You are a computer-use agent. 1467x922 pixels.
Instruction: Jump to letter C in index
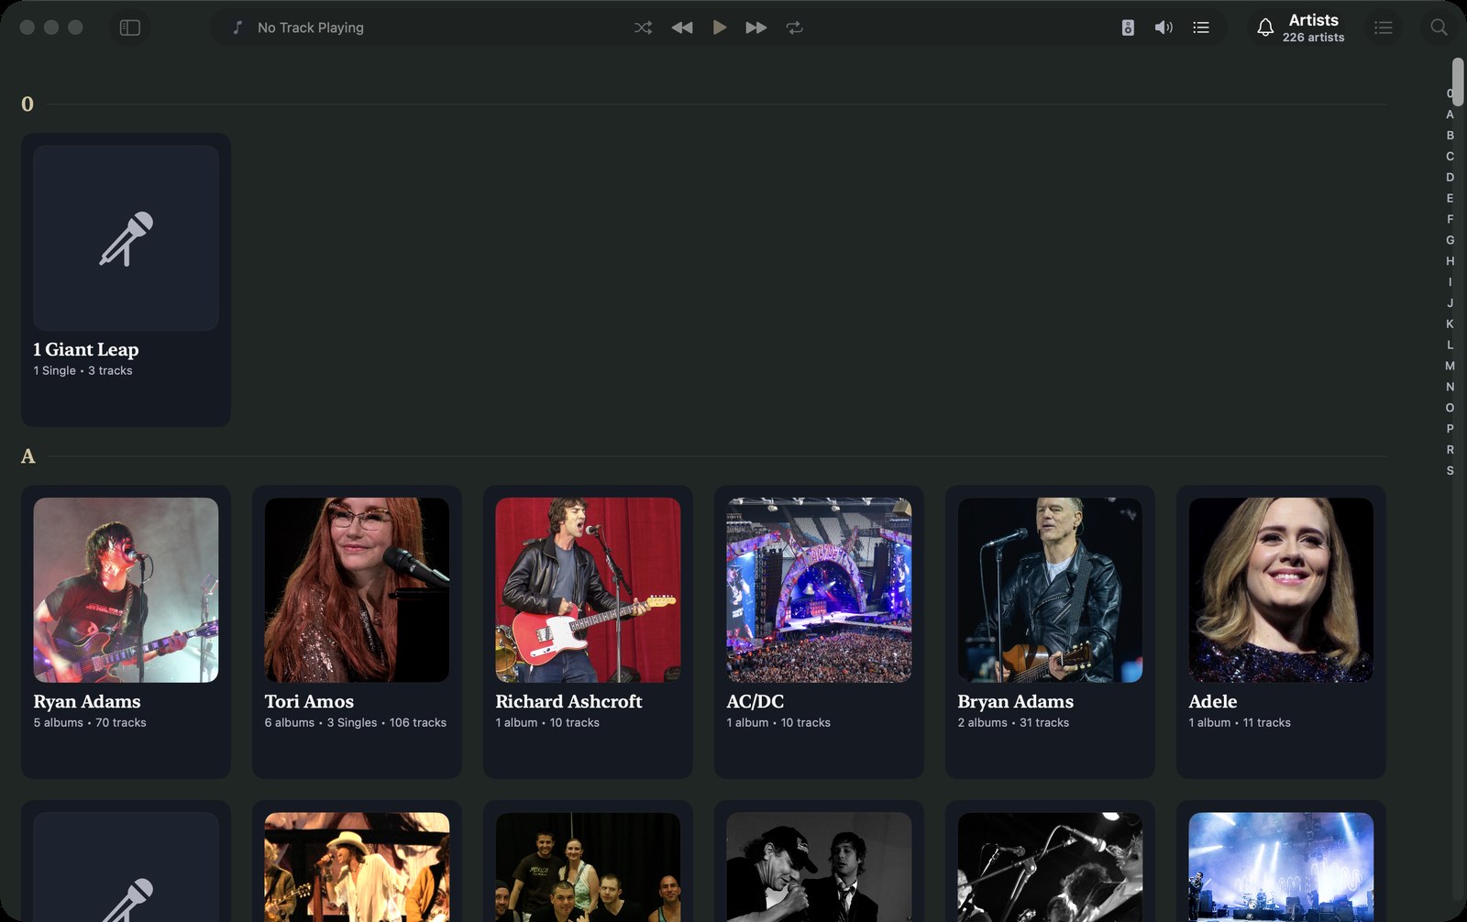click(x=1450, y=157)
